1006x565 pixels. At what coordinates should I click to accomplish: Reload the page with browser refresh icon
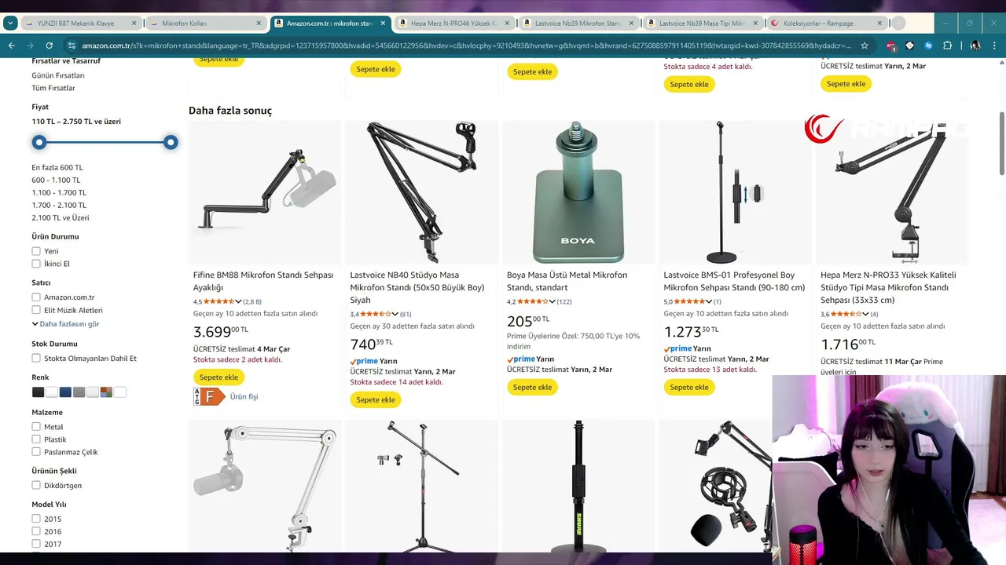point(49,46)
